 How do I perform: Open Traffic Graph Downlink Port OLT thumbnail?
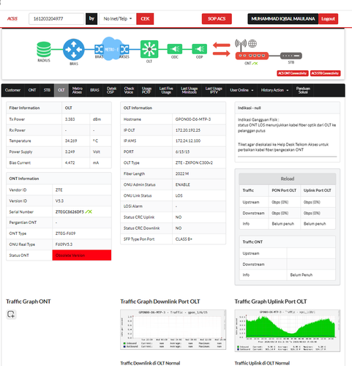pyautogui.click(x=173, y=329)
